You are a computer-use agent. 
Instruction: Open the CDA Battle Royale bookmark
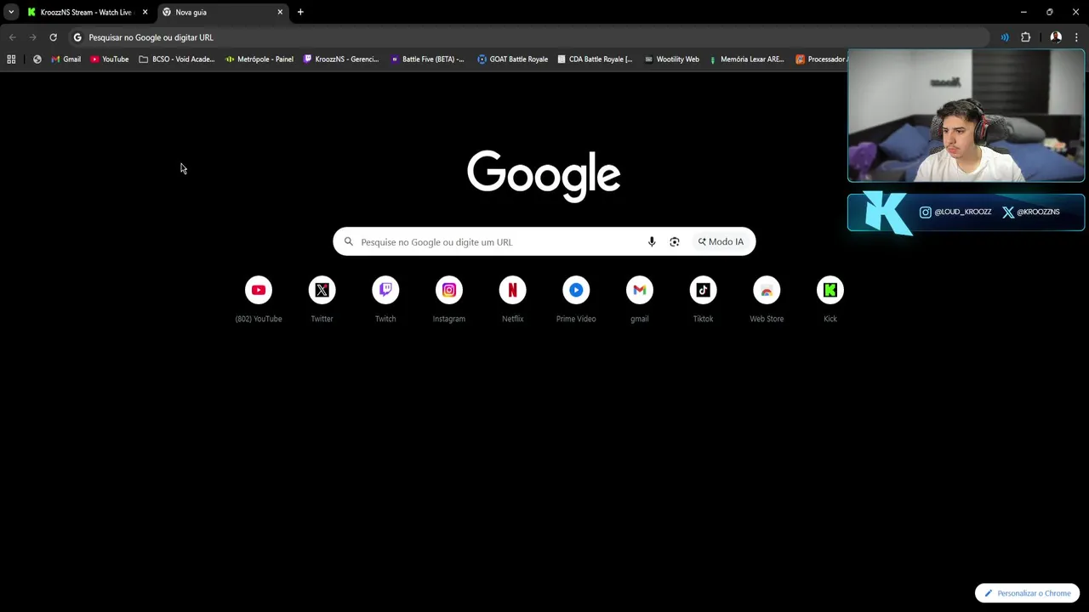pyautogui.click(x=595, y=59)
